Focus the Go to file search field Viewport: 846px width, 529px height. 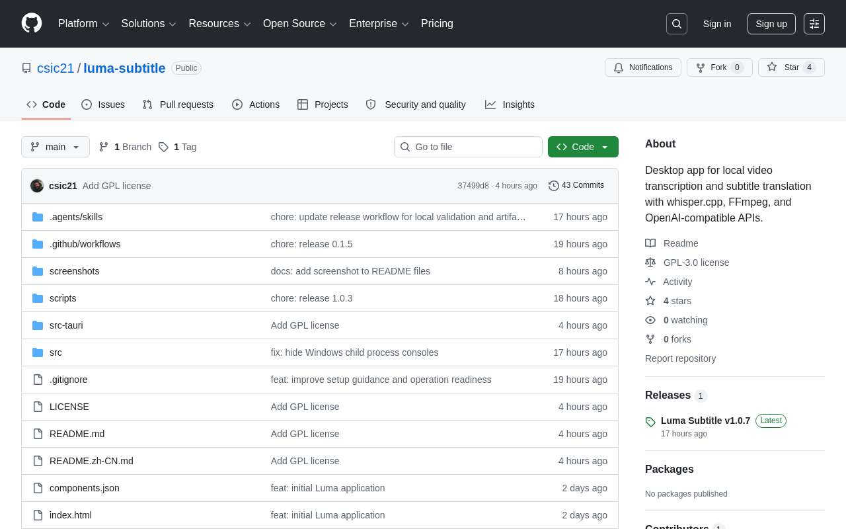coord(468,147)
